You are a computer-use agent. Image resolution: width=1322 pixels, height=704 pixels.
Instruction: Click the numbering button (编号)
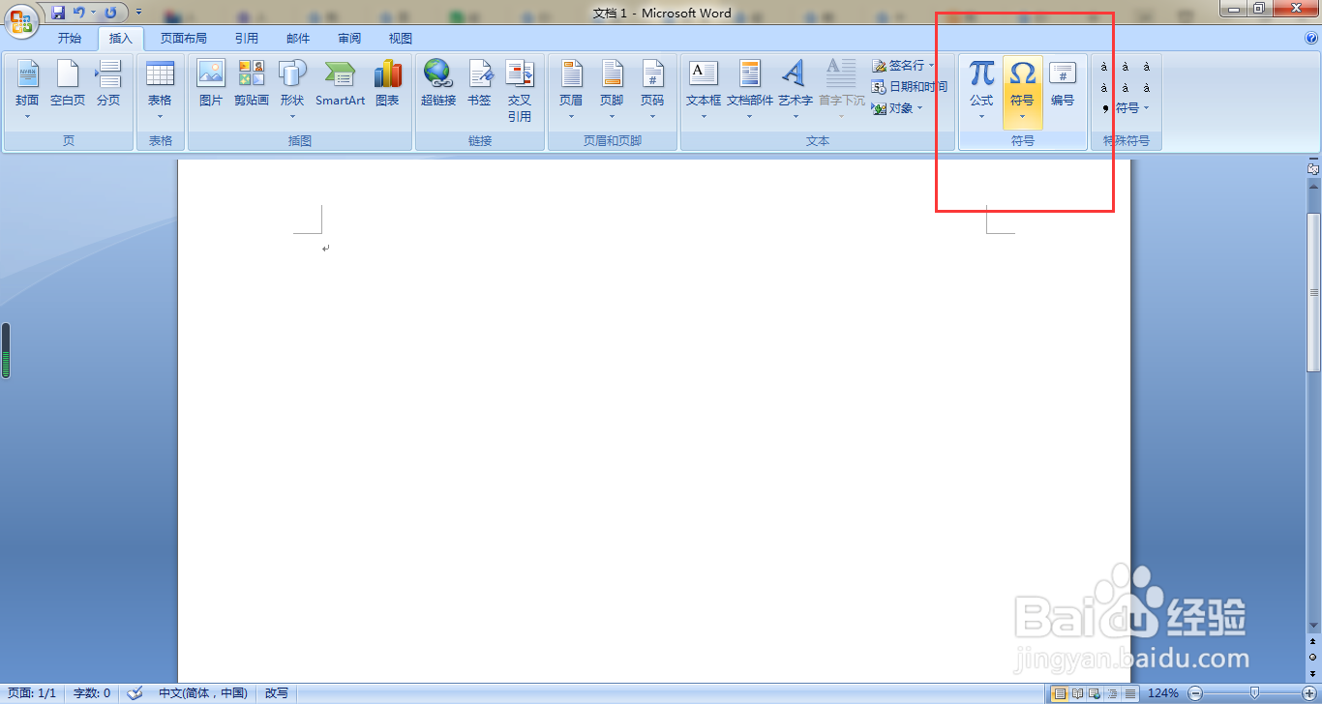(1063, 84)
